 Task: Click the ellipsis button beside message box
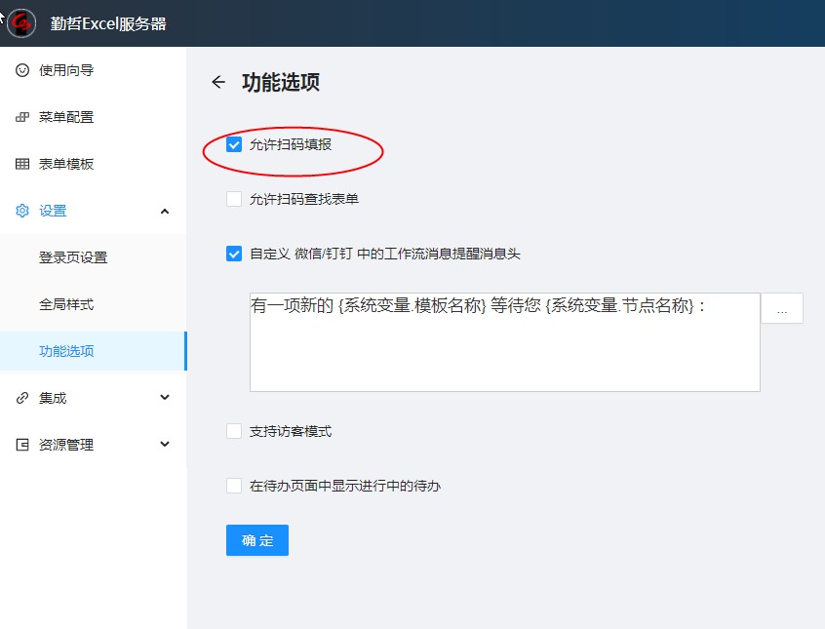coord(781,308)
